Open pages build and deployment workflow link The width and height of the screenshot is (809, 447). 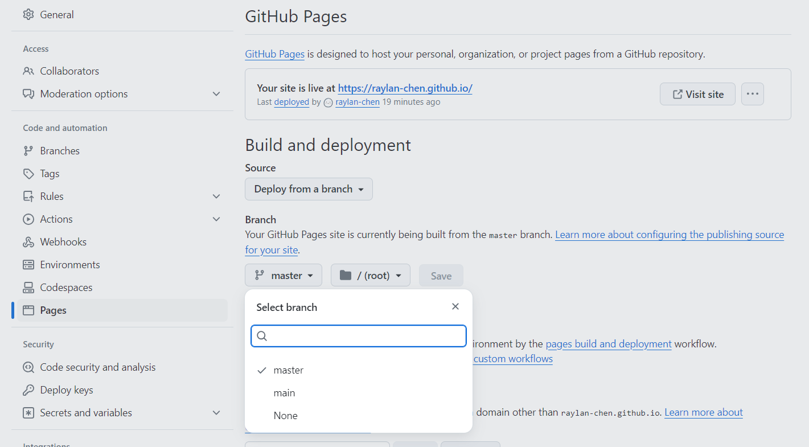coord(609,344)
